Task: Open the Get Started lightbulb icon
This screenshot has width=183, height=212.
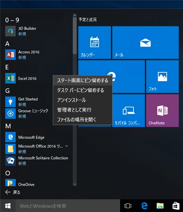Action: (10, 102)
